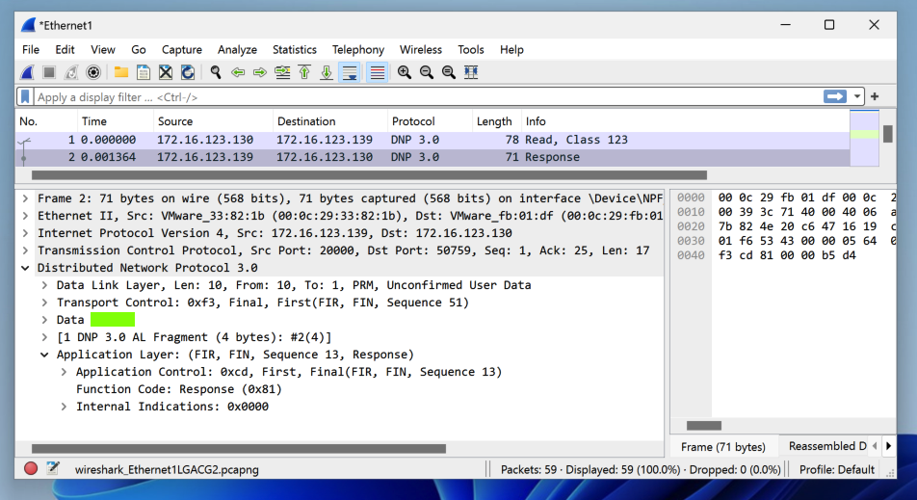Open display filter history dropdown
This screenshot has width=917, height=500.
click(x=856, y=96)
